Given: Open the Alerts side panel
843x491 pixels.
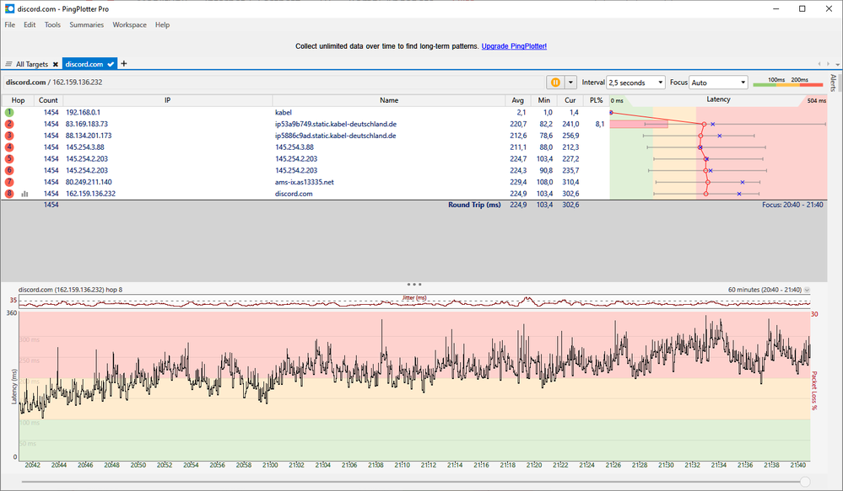Looking at the screenshot, I should 834,83.
